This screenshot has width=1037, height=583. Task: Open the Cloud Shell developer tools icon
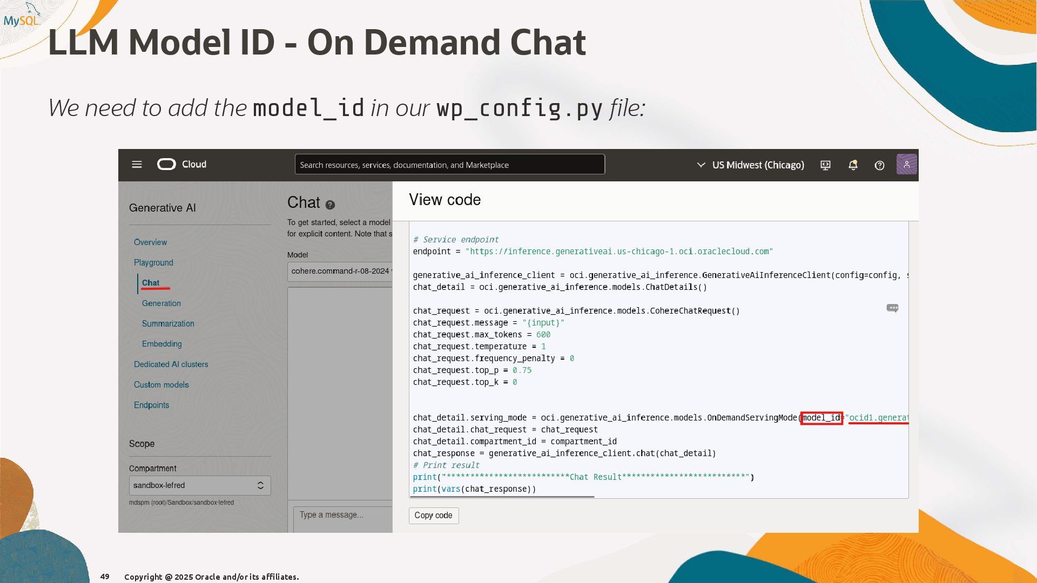click(x=825, y=165)
